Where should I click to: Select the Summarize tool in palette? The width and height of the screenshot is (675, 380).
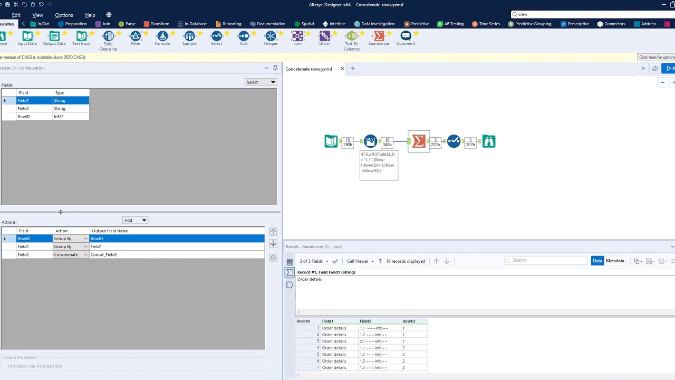coord(379,38)
